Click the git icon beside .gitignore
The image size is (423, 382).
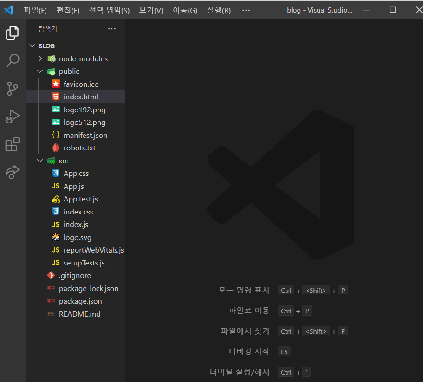coord(51,275)
